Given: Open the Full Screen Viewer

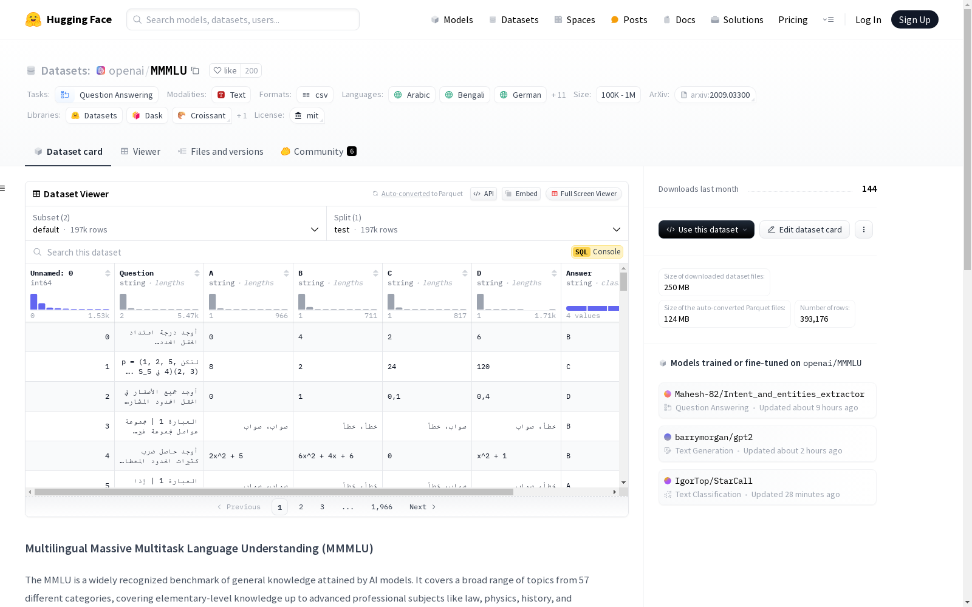Looking at the screenshot, I should click(584, 194).
